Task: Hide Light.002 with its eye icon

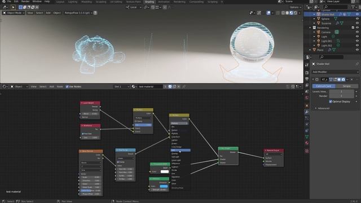Action: tap(357, 46)
